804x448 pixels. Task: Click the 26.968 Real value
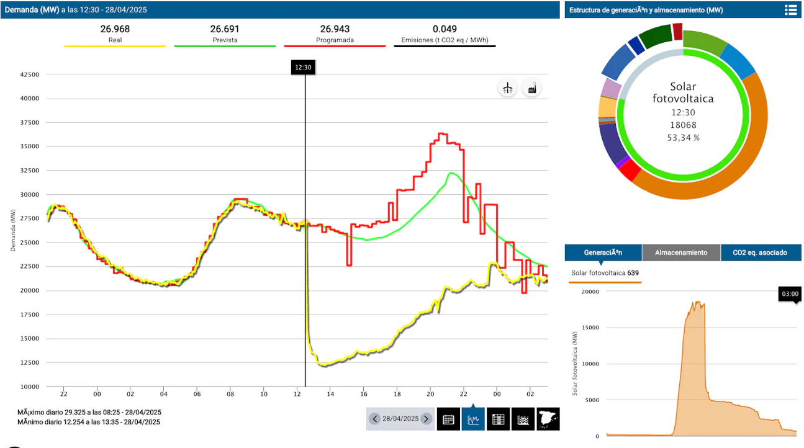point(115,29)
